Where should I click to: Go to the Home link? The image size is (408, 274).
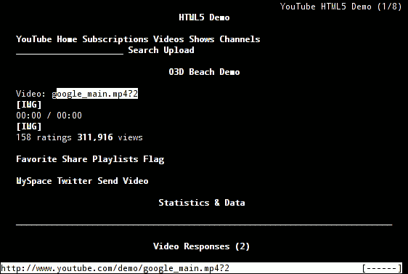point(67,39)
